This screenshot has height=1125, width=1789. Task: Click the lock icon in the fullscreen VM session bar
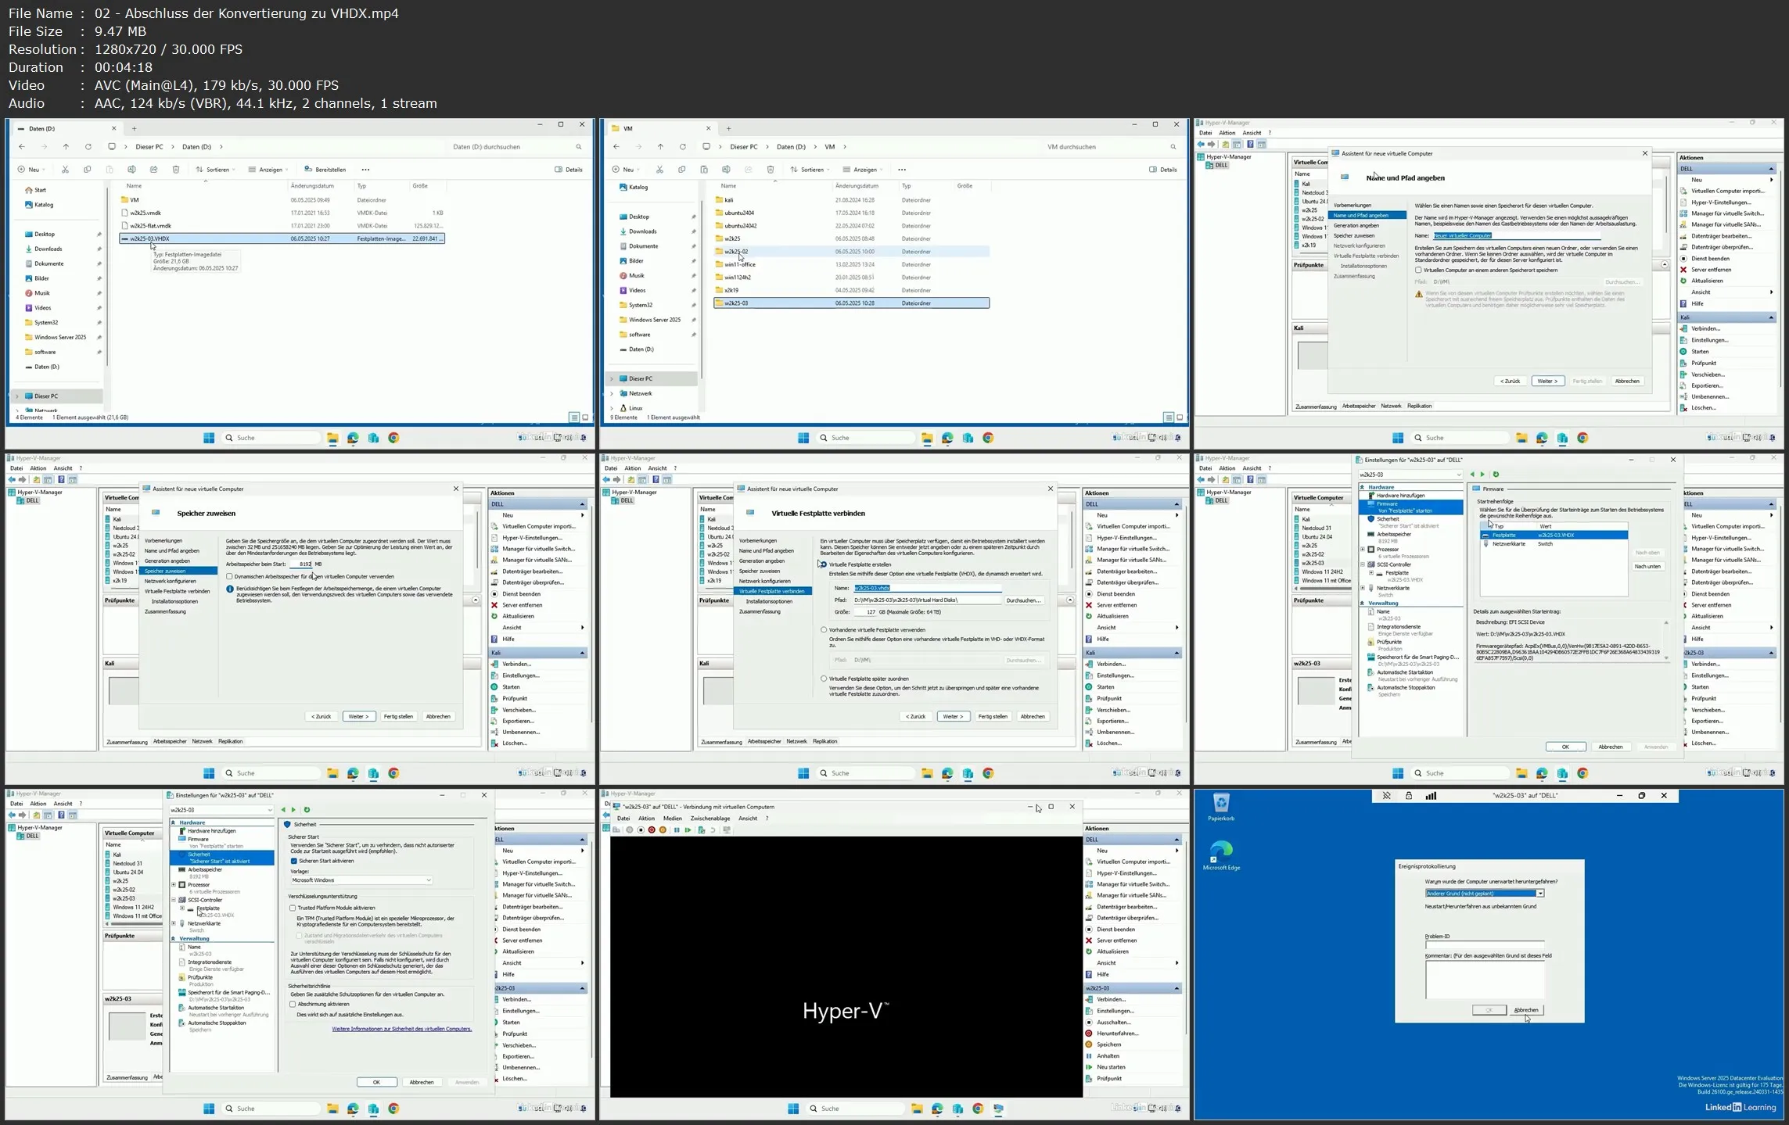pos(1408,796)
